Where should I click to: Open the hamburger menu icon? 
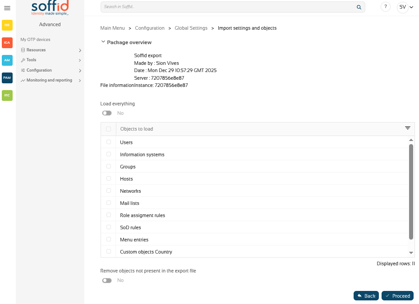tap(7, 8)
